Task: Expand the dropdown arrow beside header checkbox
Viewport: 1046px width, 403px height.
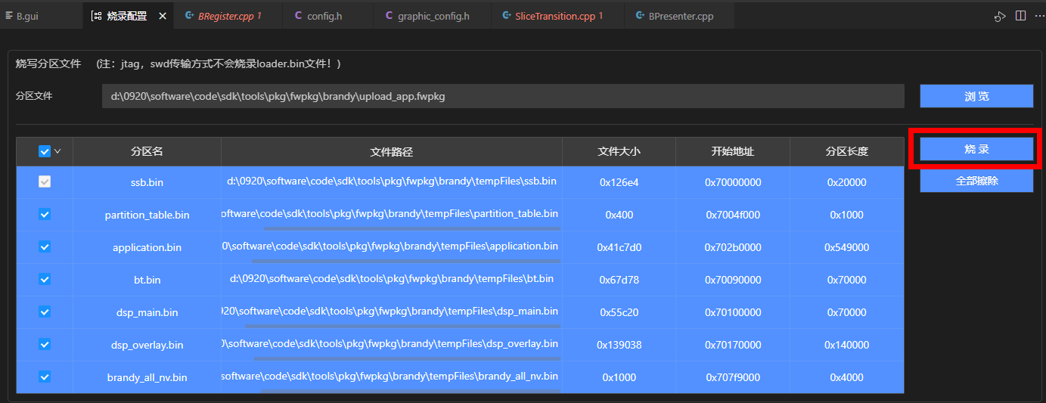Action: [57, 151]
